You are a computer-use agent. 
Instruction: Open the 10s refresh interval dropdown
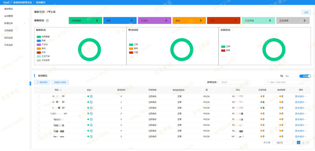291,76
